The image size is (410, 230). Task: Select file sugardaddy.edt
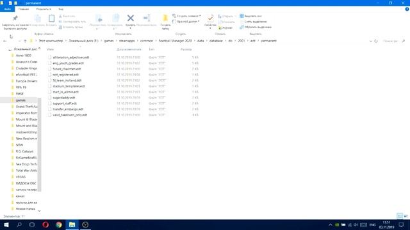pos(64,98)
